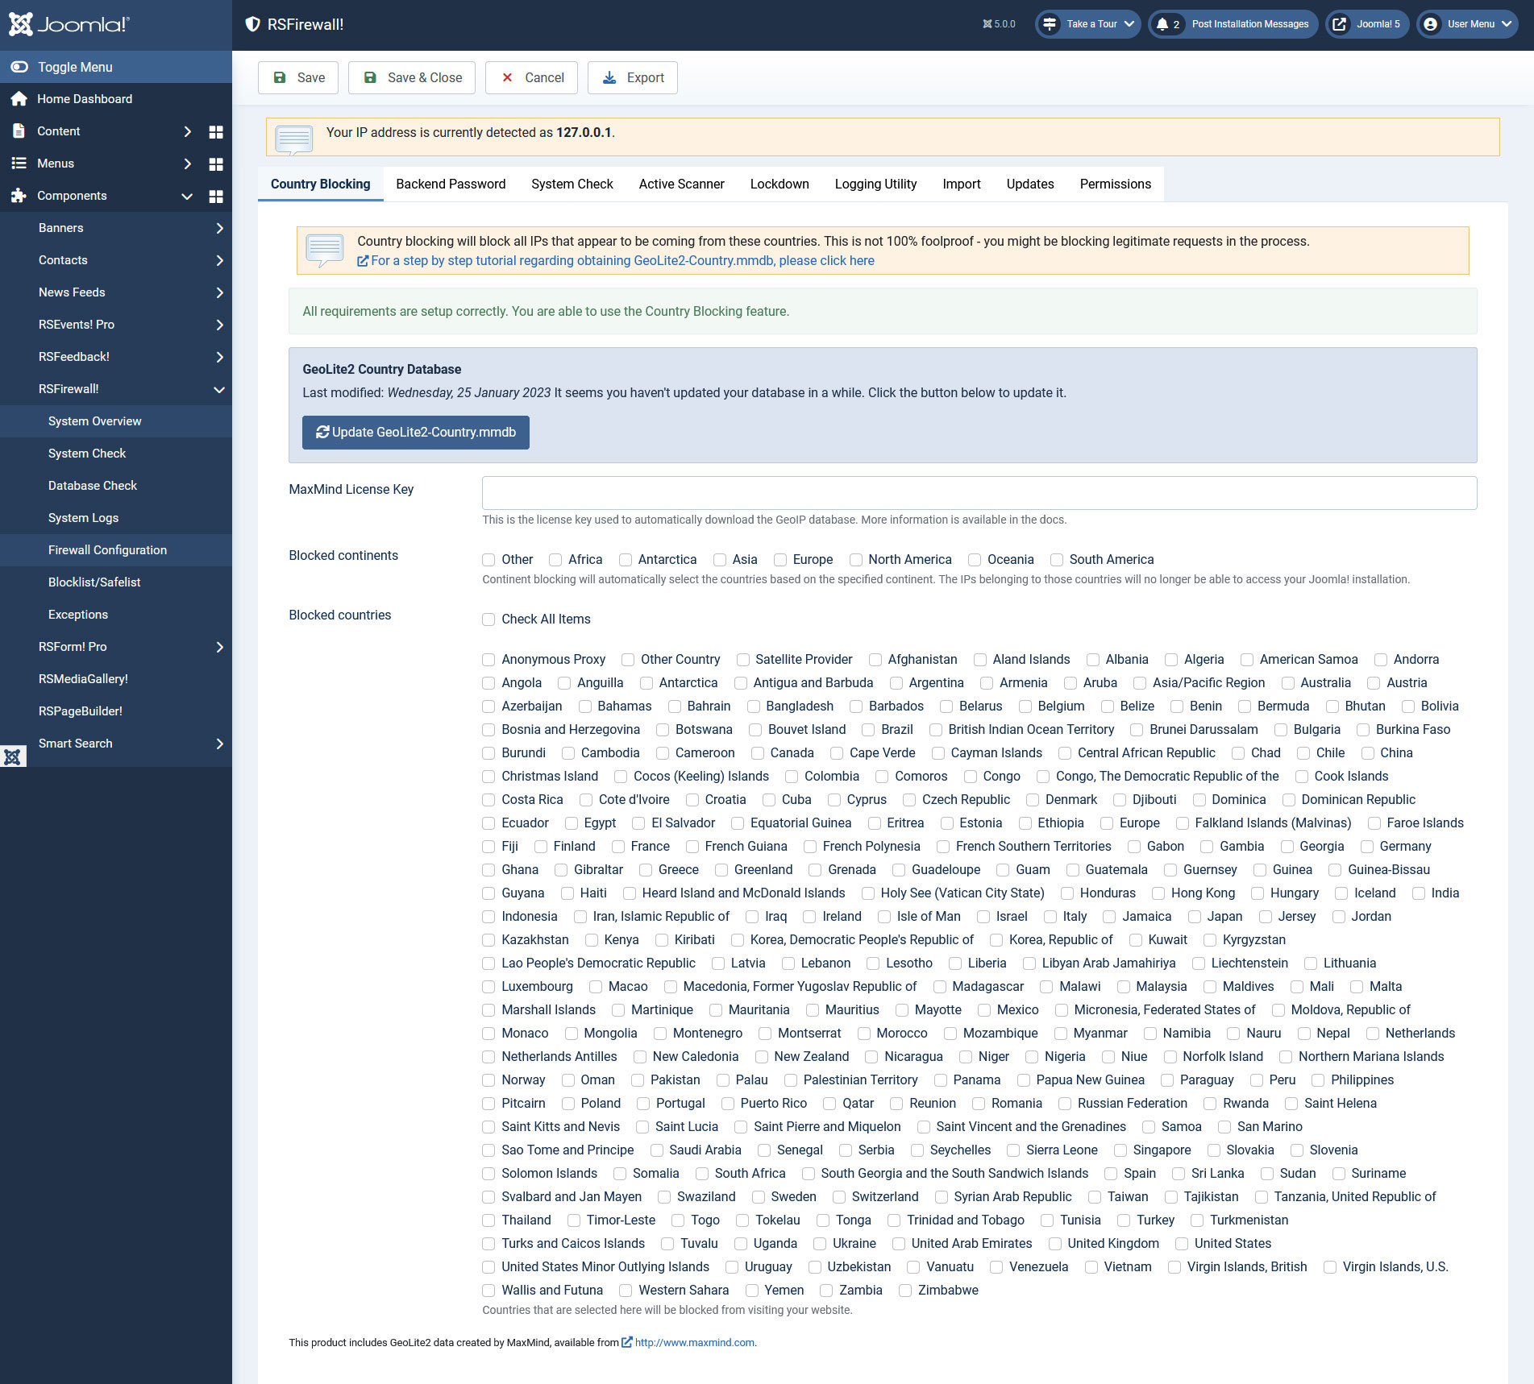Open the Updates tab
This screenshot has height=1384, width=1534.
pos(1030,184)
